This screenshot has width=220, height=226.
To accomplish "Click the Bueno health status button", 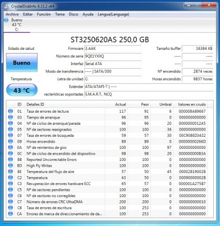I will click(x=22, y=62).
